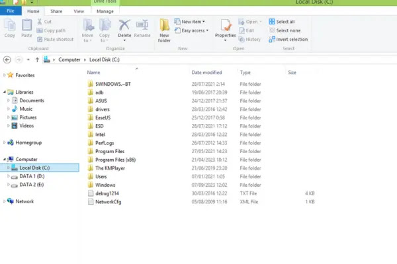Click the Move to icon

pyautogui.click(x=88, y=28)
